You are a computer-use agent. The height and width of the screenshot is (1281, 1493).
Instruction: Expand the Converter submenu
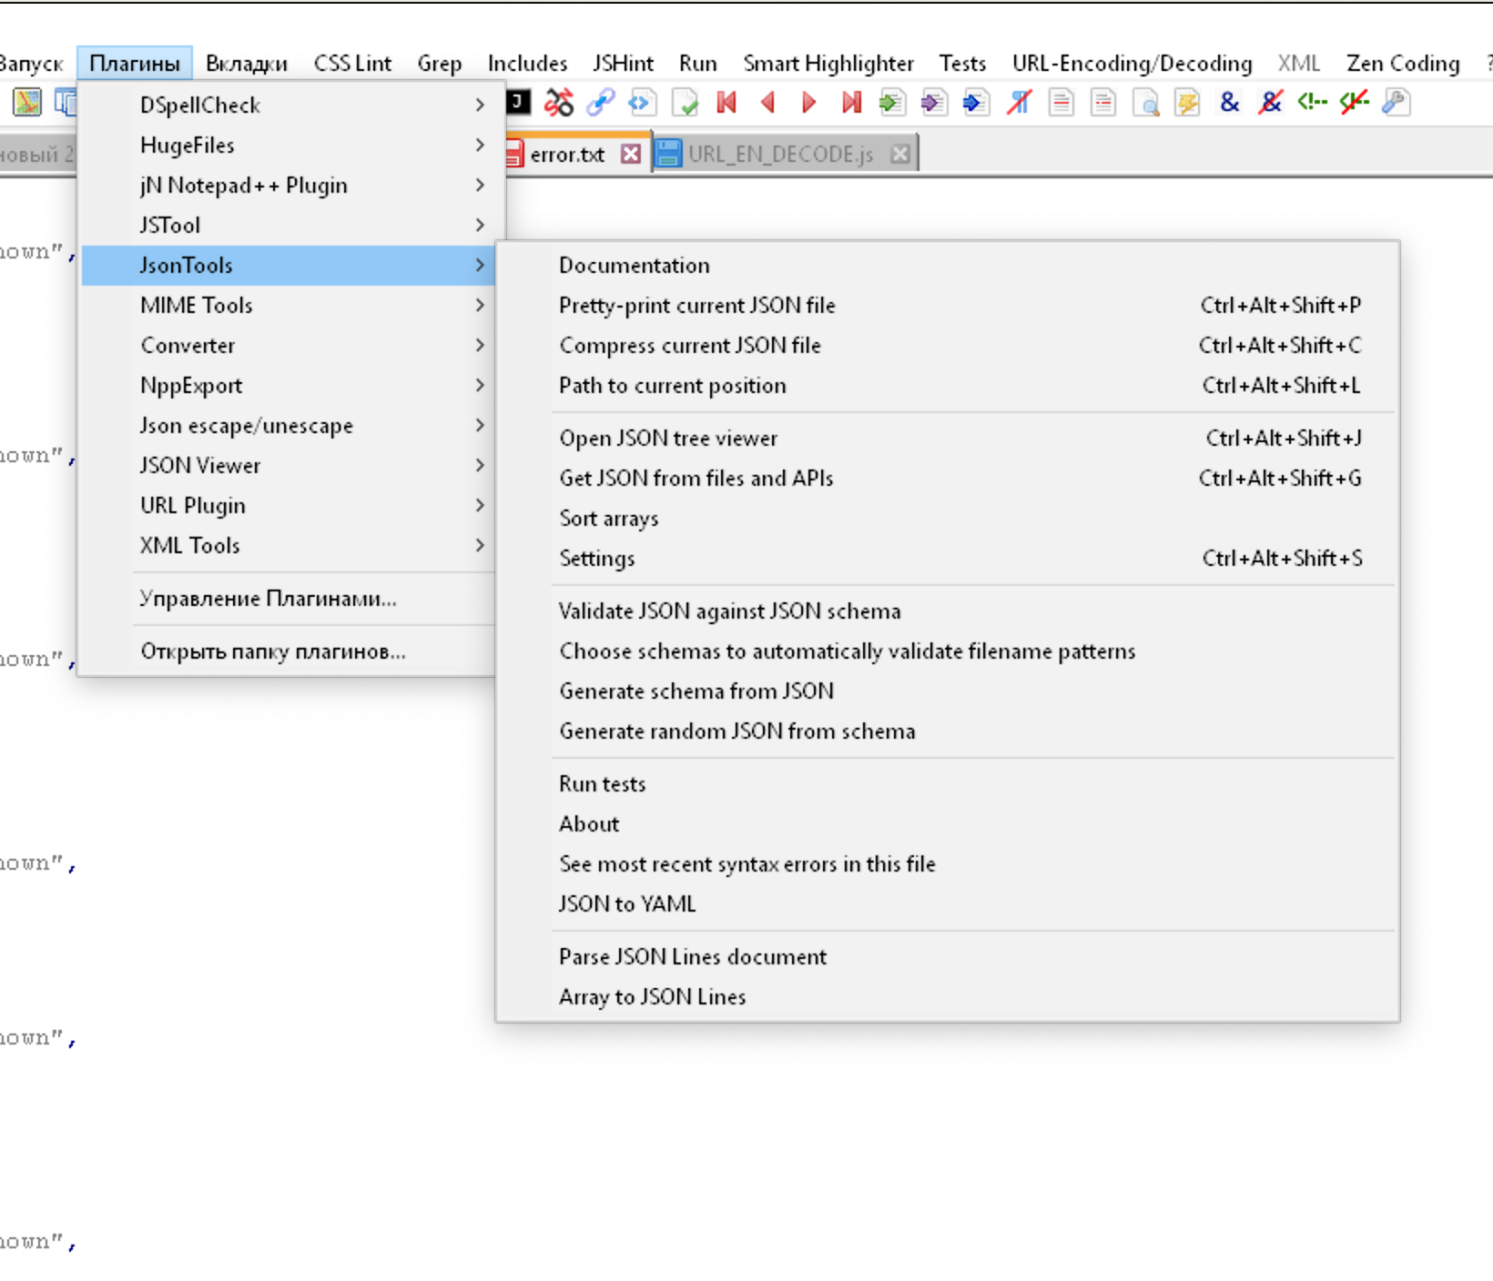pos(288,346)
